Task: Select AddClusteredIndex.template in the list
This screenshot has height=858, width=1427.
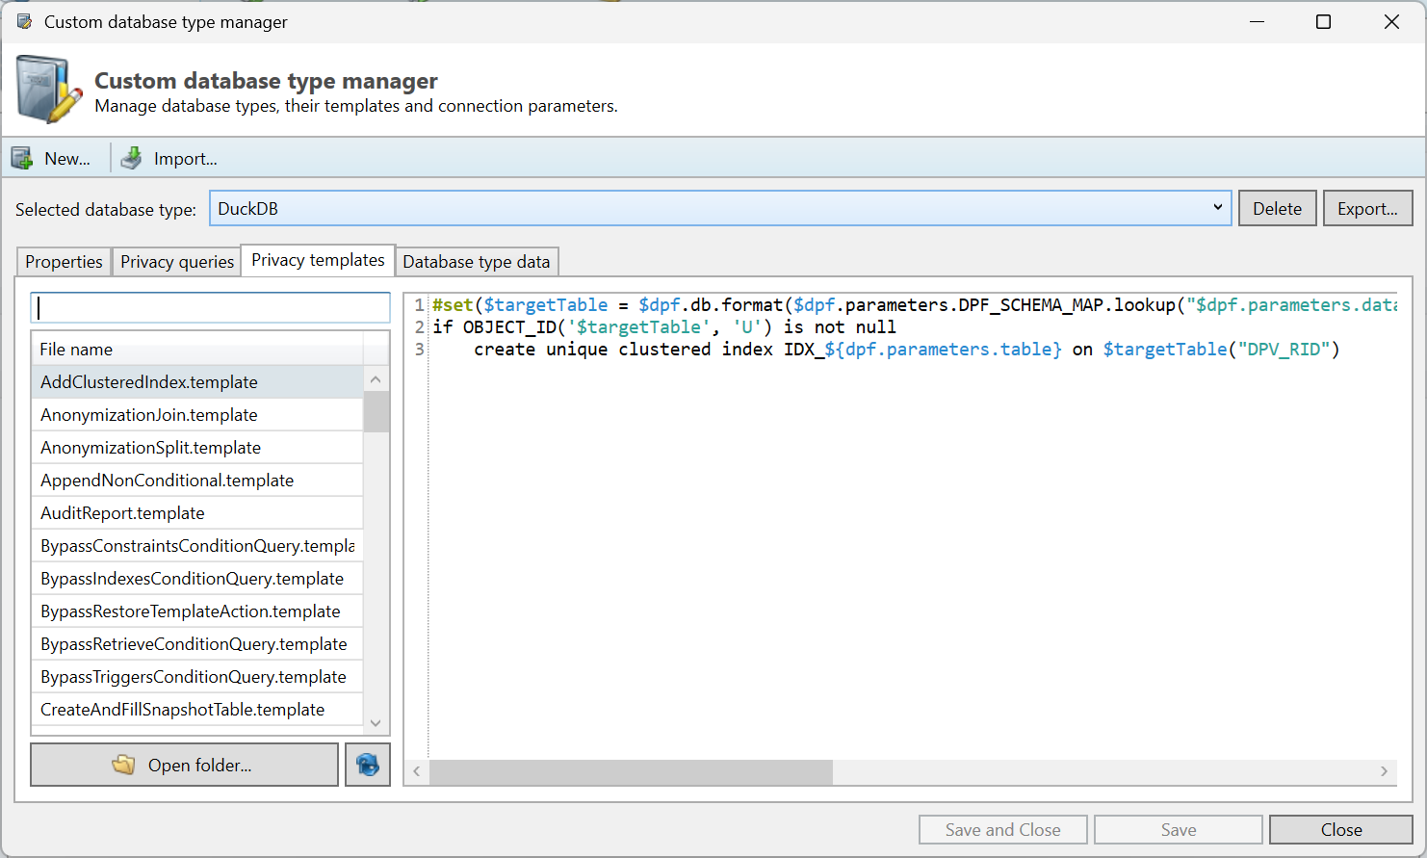Action: tap(197, 382)
